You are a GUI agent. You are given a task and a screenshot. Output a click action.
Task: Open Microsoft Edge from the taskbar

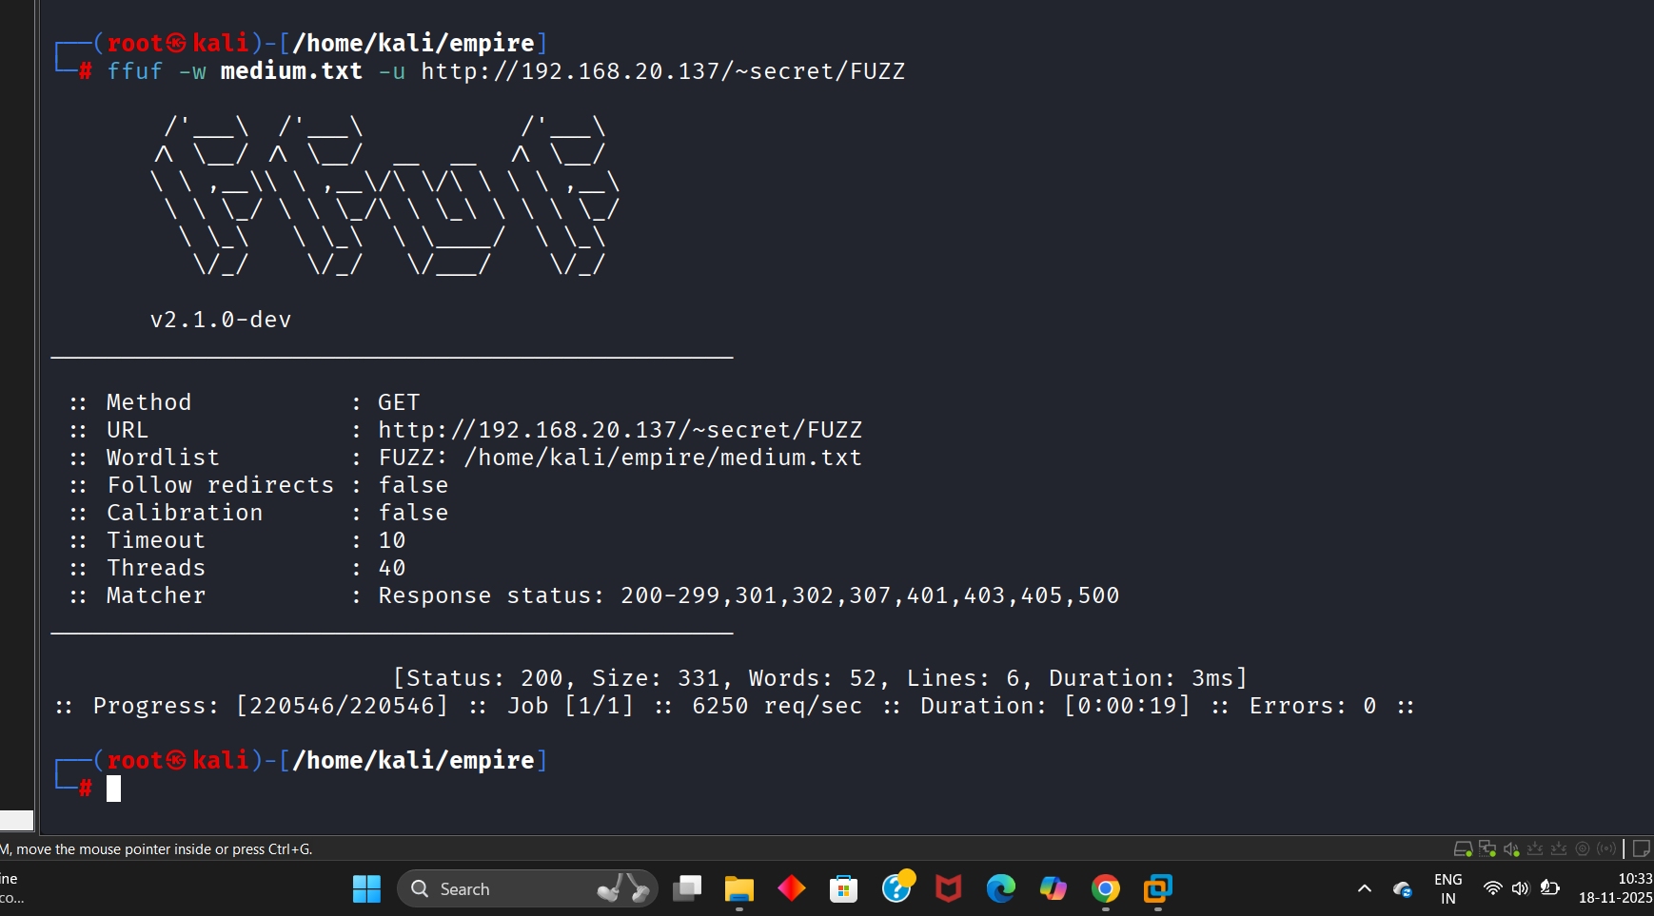1000,888
